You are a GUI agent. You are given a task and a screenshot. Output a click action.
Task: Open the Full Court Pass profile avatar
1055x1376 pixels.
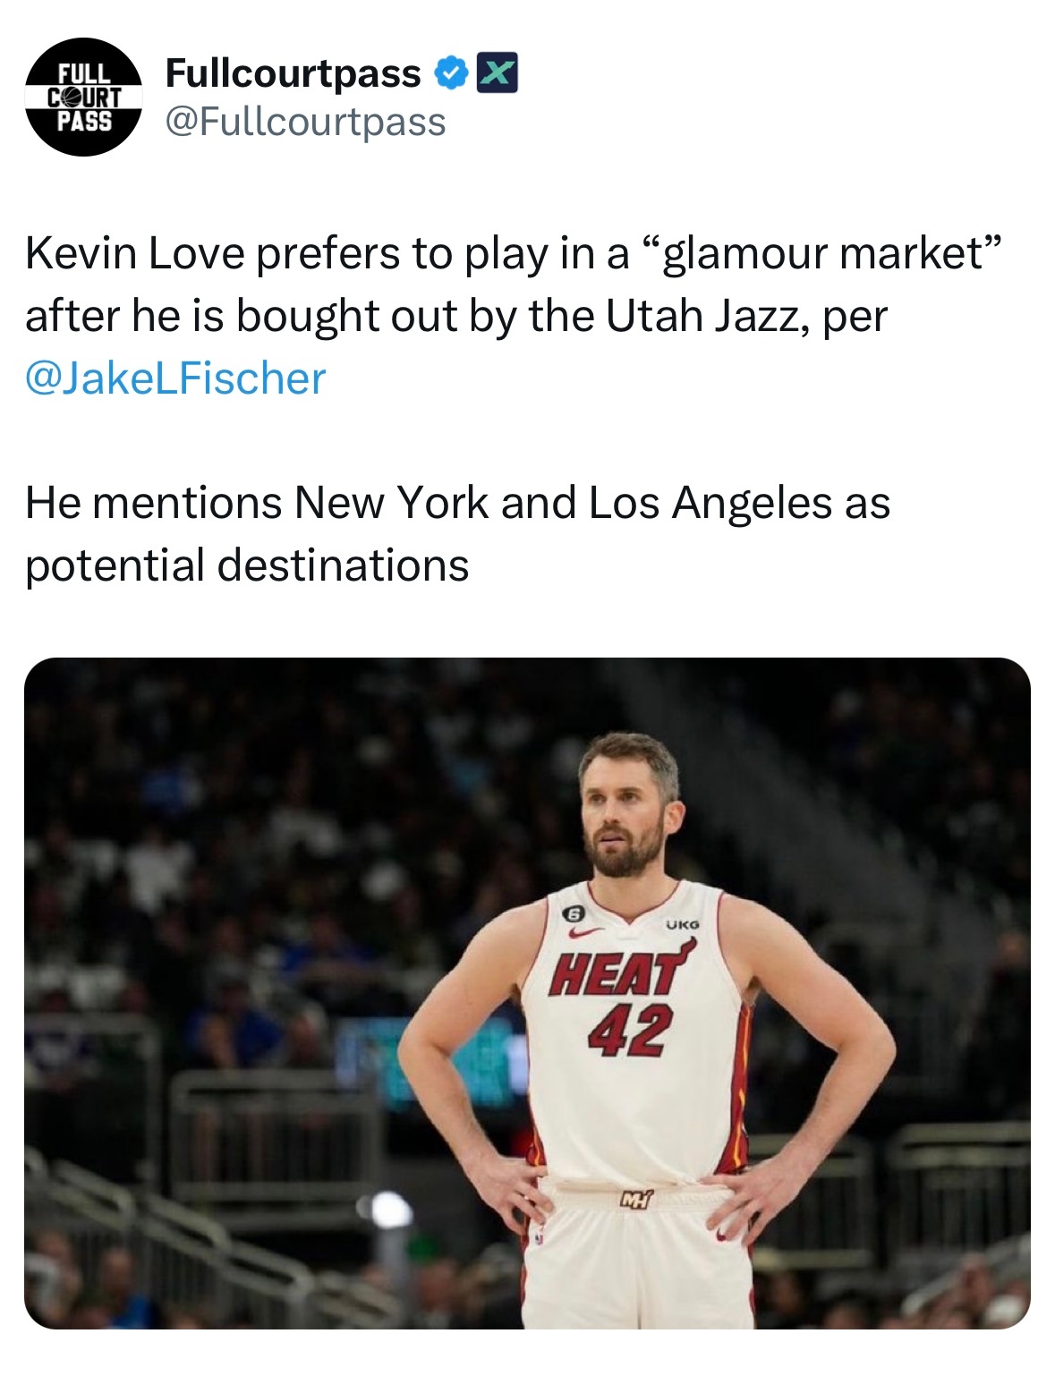point(84,97)
